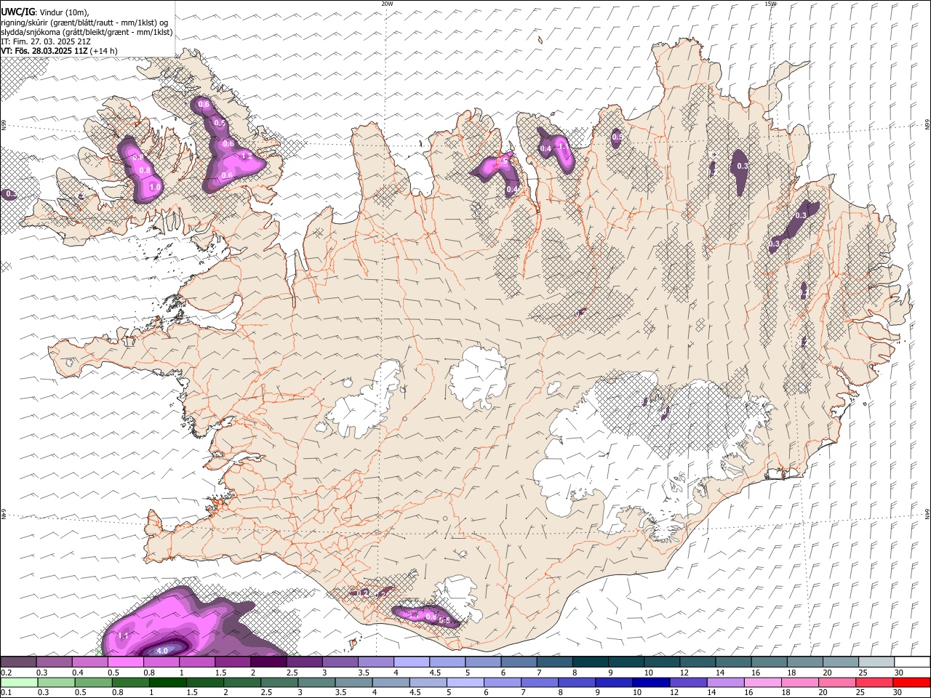931x698 pixels.
Task: Select the VT: Fös. 28.03.2025 11Z valid time line
Action: coord(44,51)
